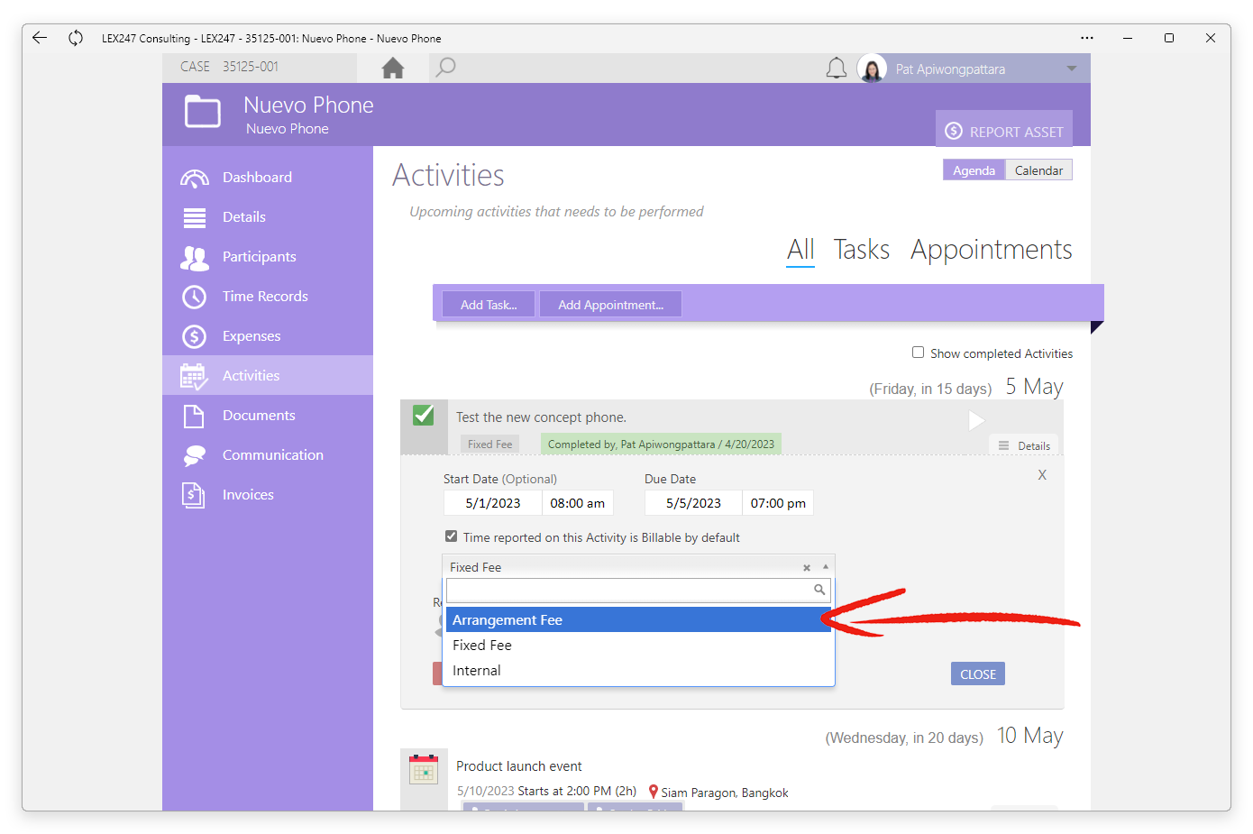
Task: Open search with magnifier icon
Action: pos(445,68)
